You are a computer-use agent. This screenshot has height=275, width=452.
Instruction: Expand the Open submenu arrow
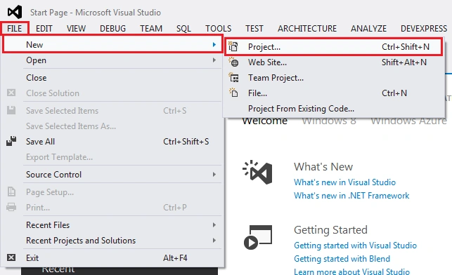tap(214, 60)
